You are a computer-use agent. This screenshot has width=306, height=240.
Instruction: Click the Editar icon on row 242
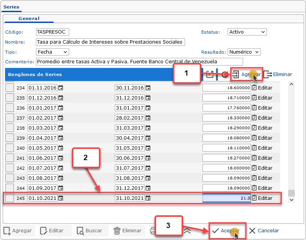point(254,168)
